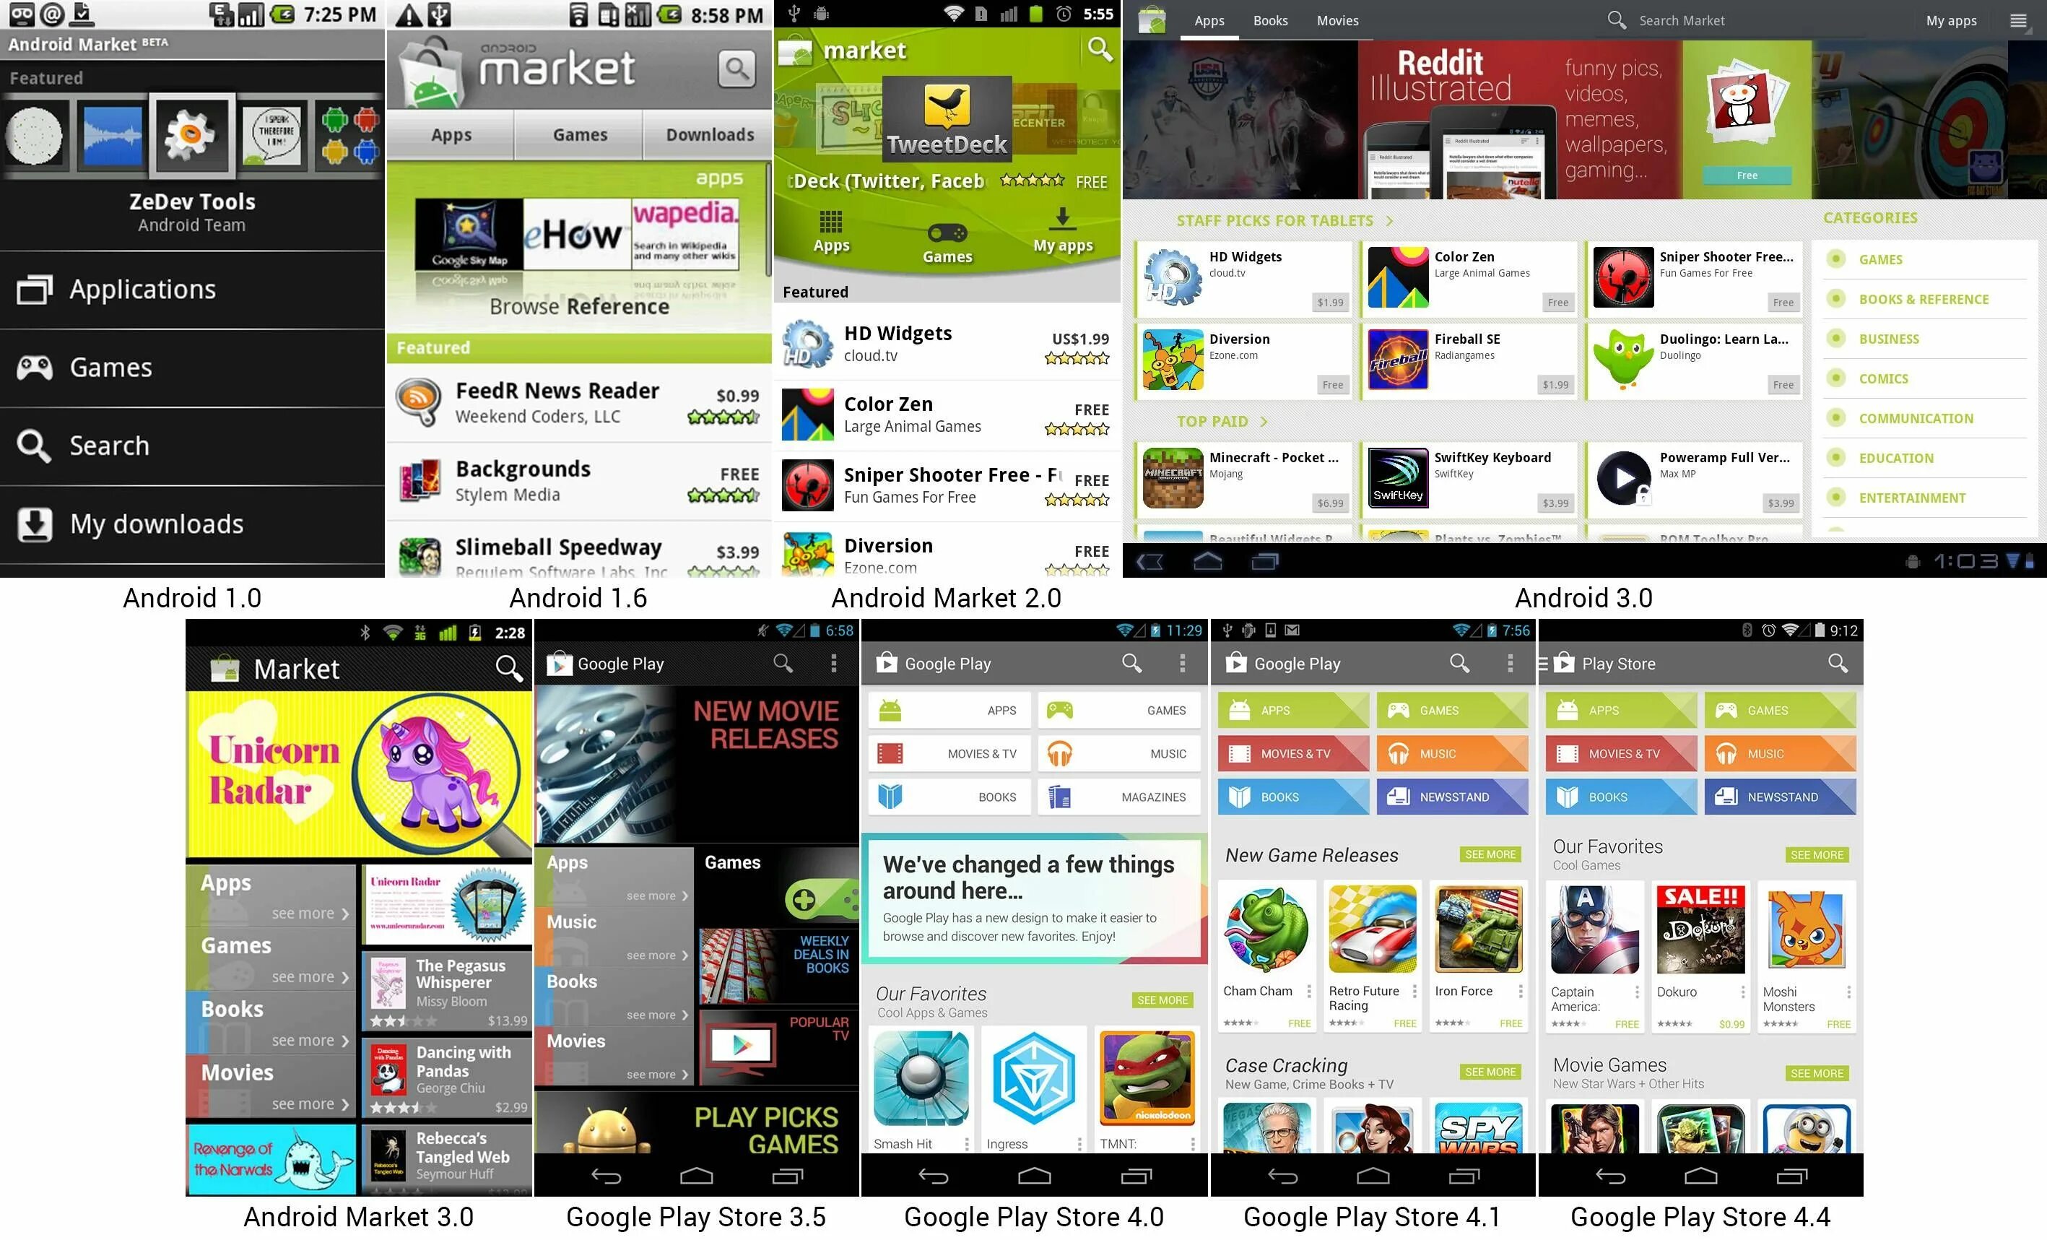Open the My Apps section in Market 2.0
Image resolution: width=2047 pixels, height=1240 pixels.
(1063, 233)
